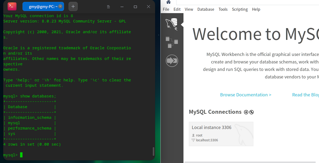The image size is (319, 163).
Task: Add a new MySQL connection with plus icon
Action: 246,112
